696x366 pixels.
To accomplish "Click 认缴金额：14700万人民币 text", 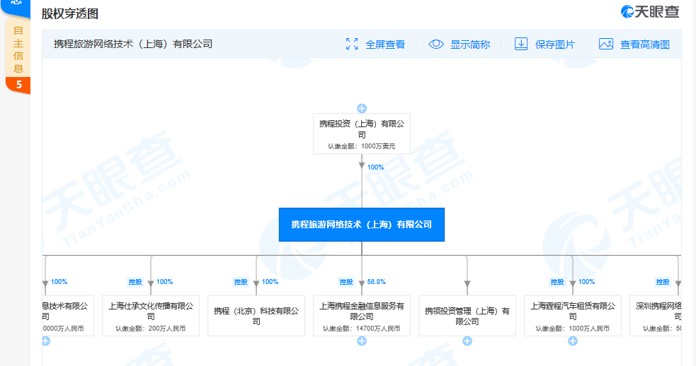I will (x=362, y=329).
